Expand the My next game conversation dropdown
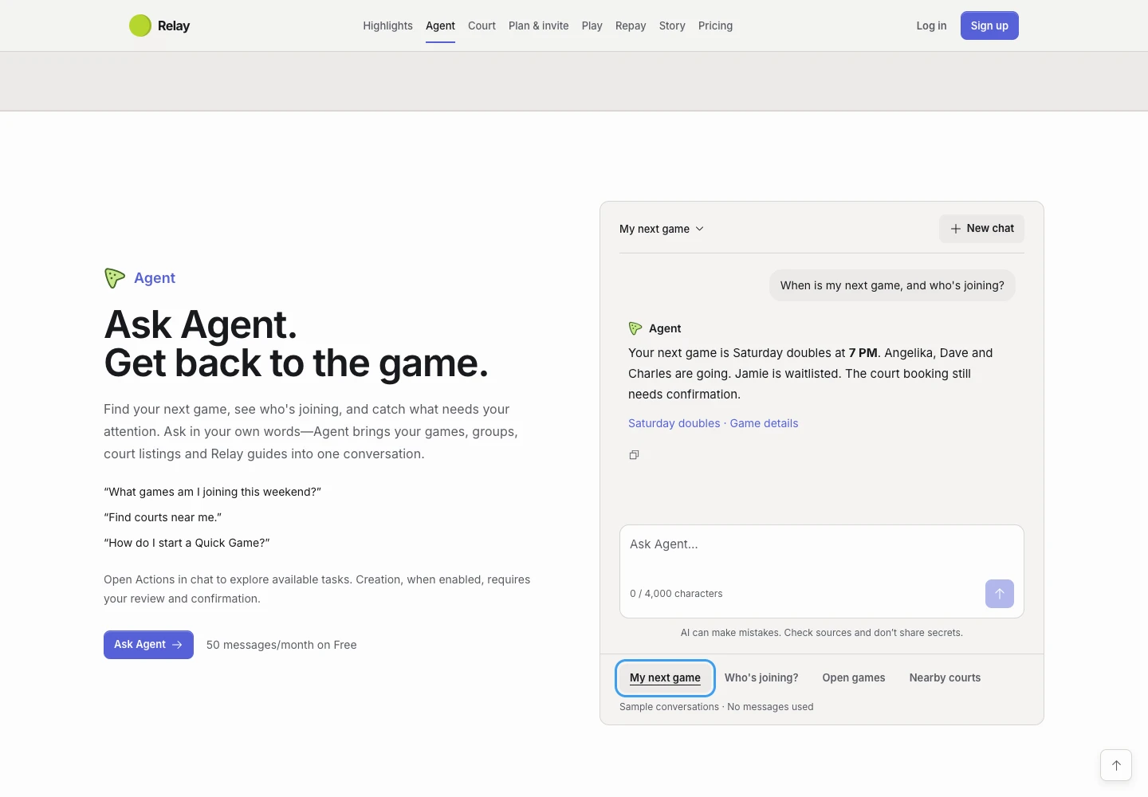 662,229
